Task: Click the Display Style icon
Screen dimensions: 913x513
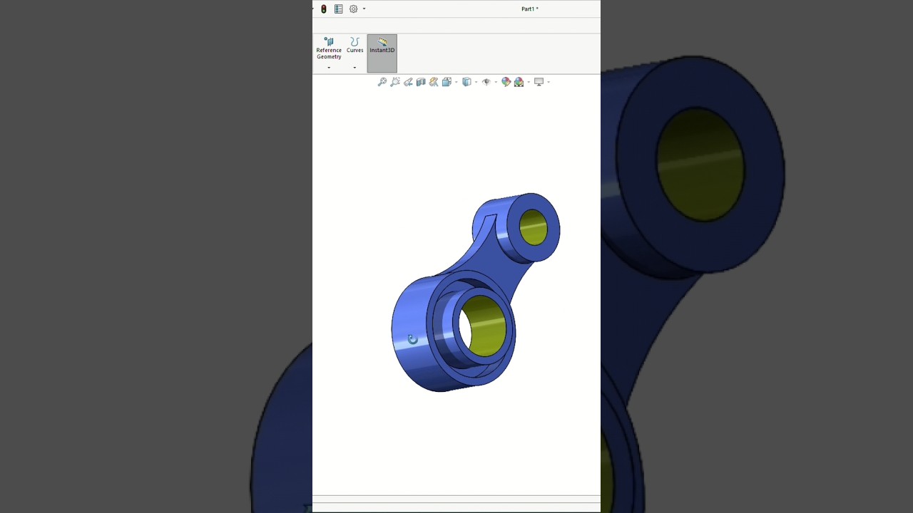Action: (x=466, y=82)
